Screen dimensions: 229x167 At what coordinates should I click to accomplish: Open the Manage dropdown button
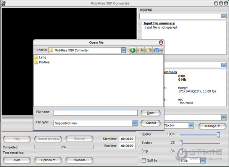pyautogui.click(x=212, y=126)
